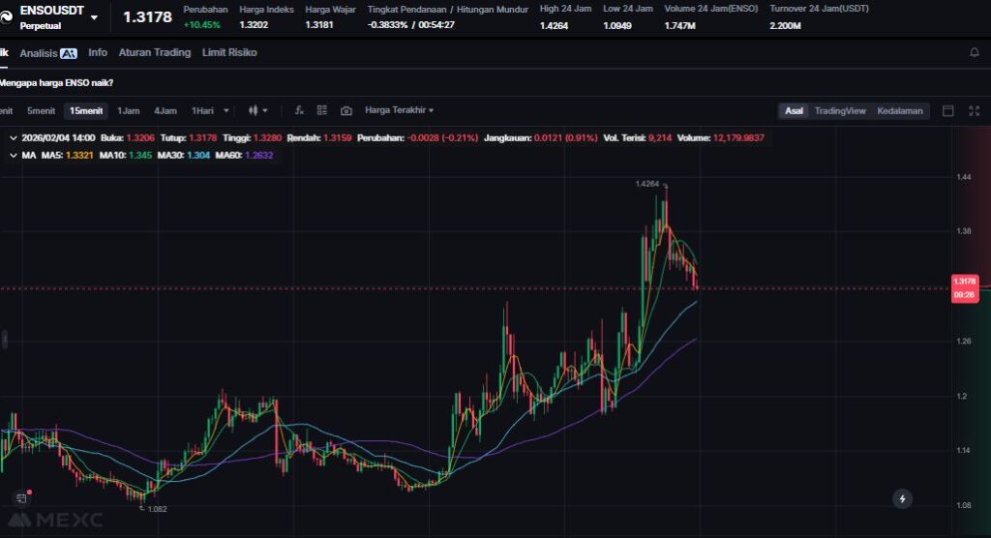Switch chart to Kedalaman depth view
Screen dimensions: 991x538
point(900,110)
